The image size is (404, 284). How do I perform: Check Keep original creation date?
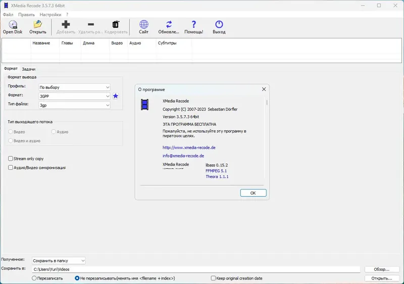coord(213,278)
